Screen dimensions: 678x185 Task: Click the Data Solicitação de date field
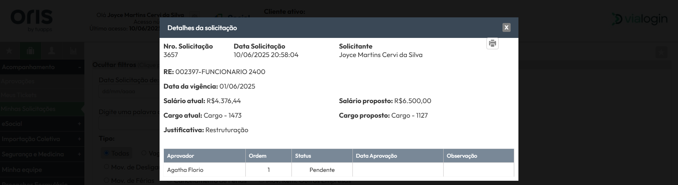(x=129, y=91)
